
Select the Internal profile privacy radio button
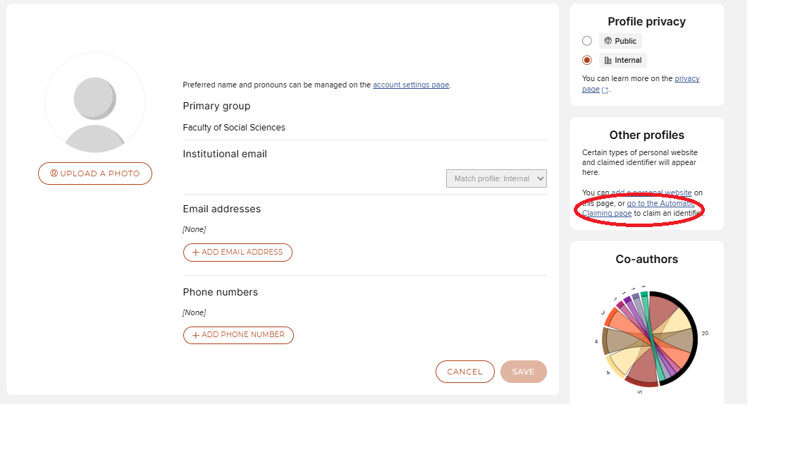click(587, 60)
